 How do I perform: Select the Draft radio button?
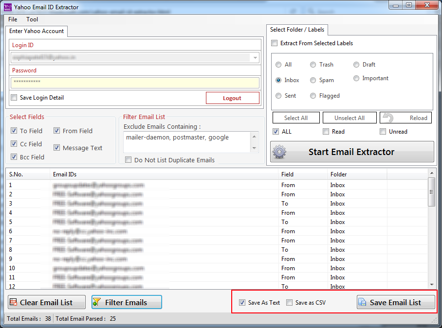356,65
